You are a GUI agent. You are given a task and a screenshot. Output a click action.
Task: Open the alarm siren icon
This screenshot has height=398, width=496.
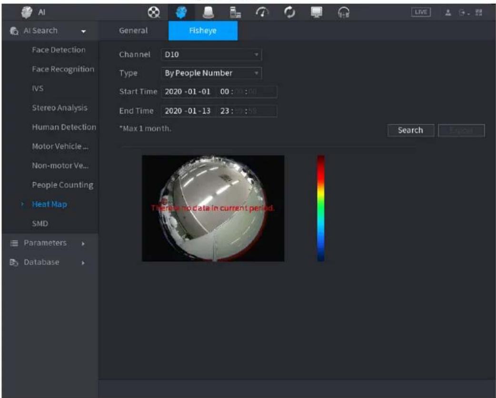pyautogui.click(x=208, y=13)
